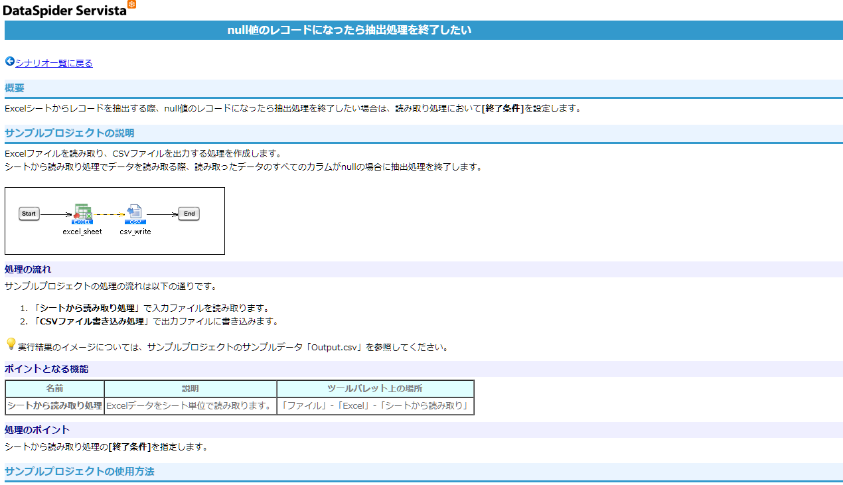
Task: Click the 処理のポイント subheading
Action: point(37,430)
